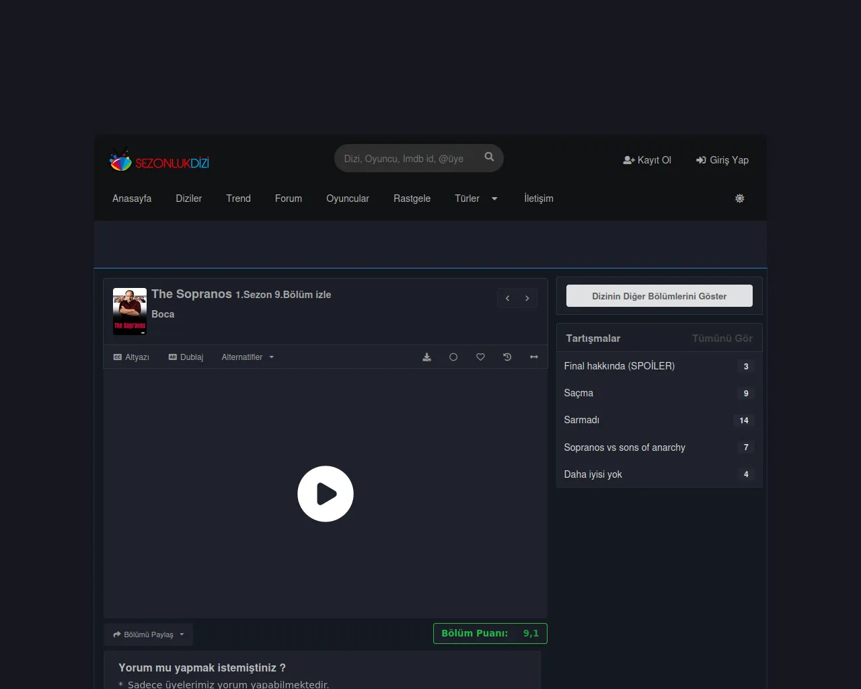861x689 pixels.
Task: Go to previous episode arrow
Action: click(507, 298)
